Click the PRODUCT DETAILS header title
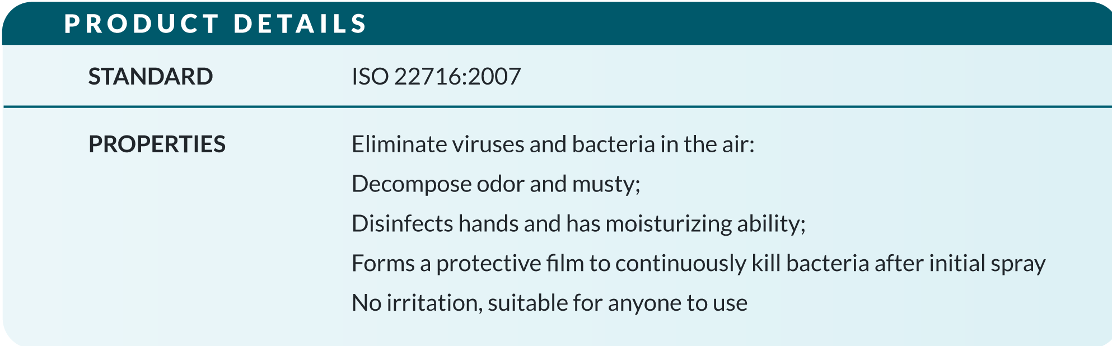Viewport: 1112px width, 346px height. coord(216,24)
